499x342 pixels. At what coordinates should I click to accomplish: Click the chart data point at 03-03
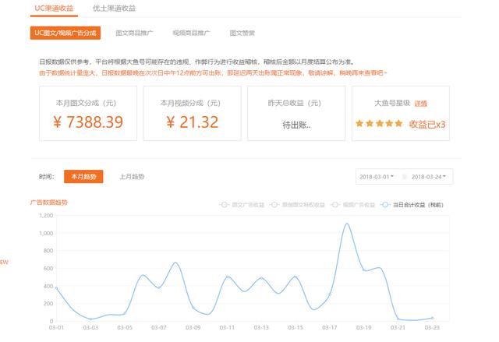pos(90,319)
